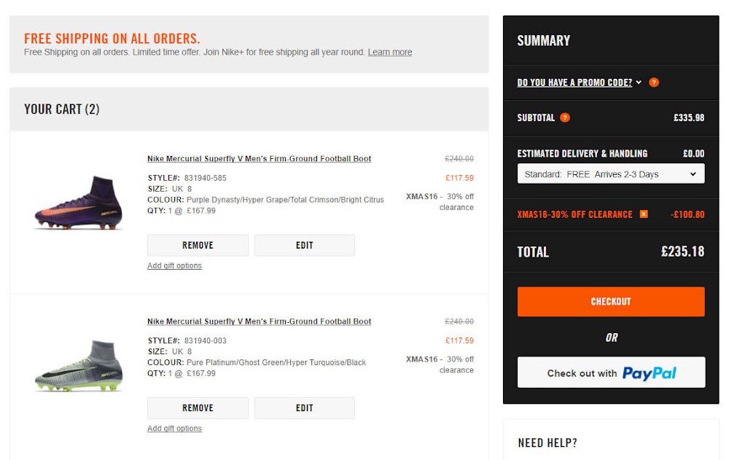Click the Subtotal help question mark icon
729x460 pixels.
coord(565,117)
